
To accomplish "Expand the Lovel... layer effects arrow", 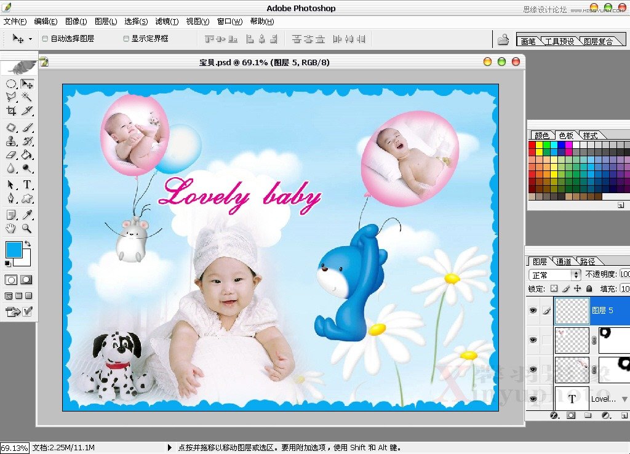I will (x=624, y=399).
